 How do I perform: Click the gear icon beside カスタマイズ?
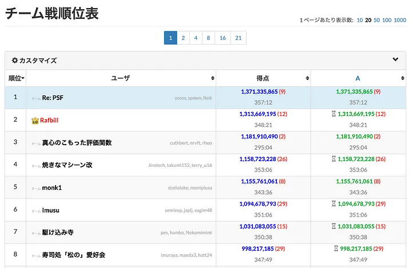pos(15,61)
